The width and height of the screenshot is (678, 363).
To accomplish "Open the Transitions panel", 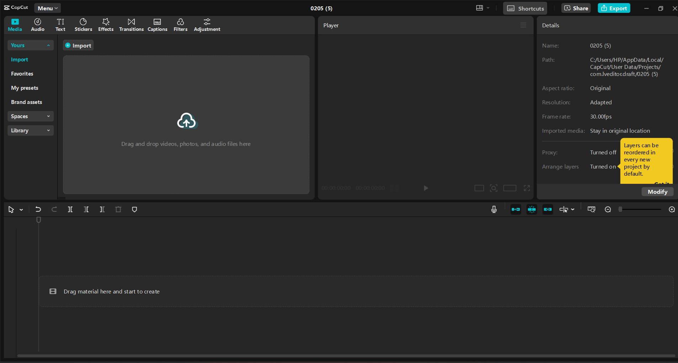I will point(131,25).
